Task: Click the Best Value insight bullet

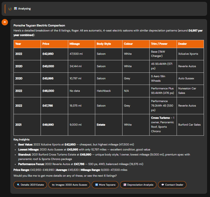Action: coord(76,145)
